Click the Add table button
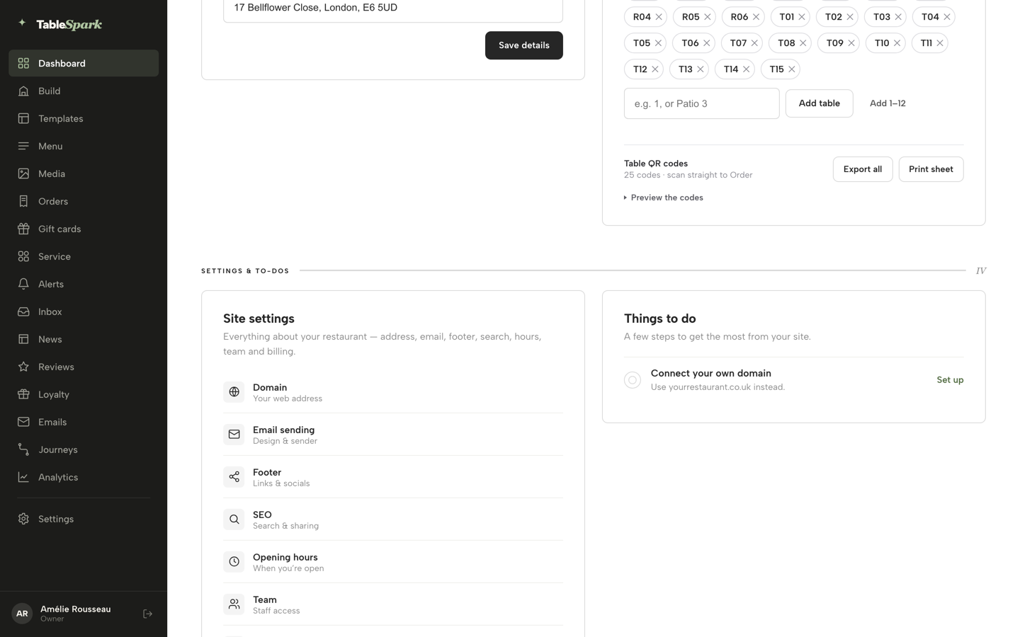This screenshot has width=1020, height=637. (x=820, y=103)
